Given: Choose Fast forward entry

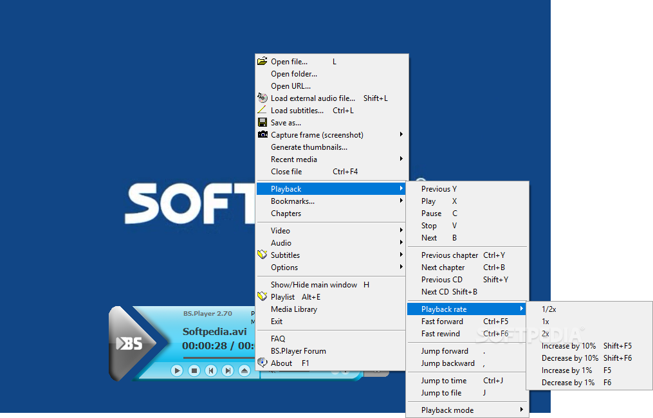Looking at the screenshot, I should [x=467, y=322].
